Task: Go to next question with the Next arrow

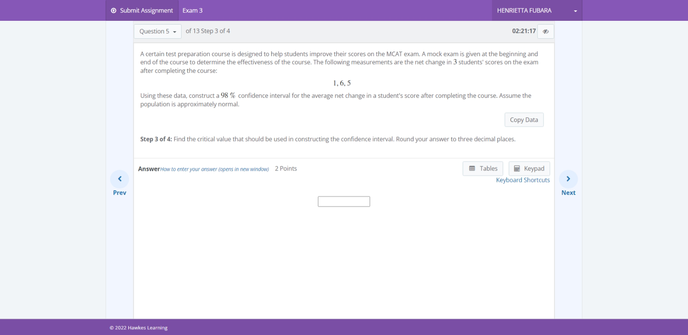Action: coord(568,183)
